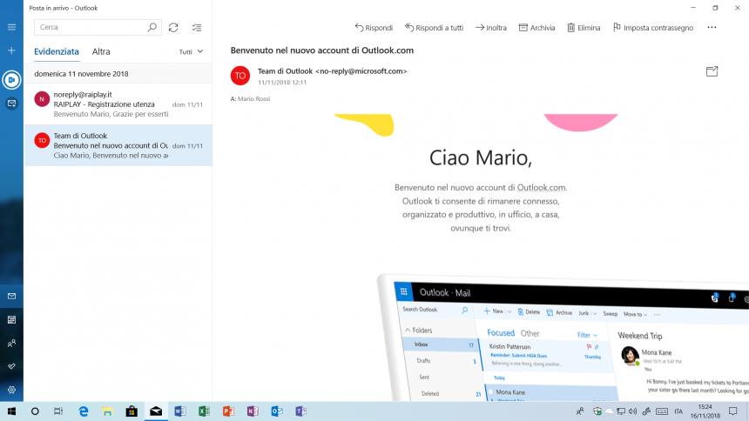Expand the Tutti filter dropdown
The width and height of the screenshot is (749, 421).
click(x=191, y=51)
